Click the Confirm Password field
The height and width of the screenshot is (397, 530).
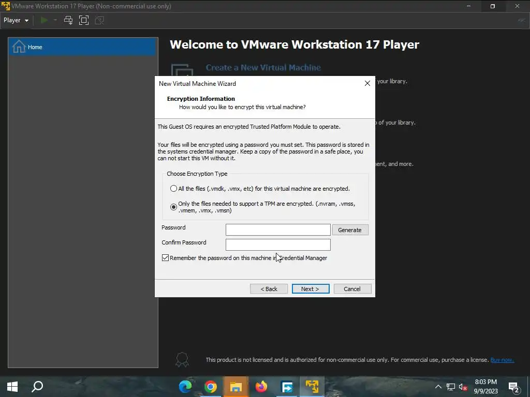tap(278, 245)
